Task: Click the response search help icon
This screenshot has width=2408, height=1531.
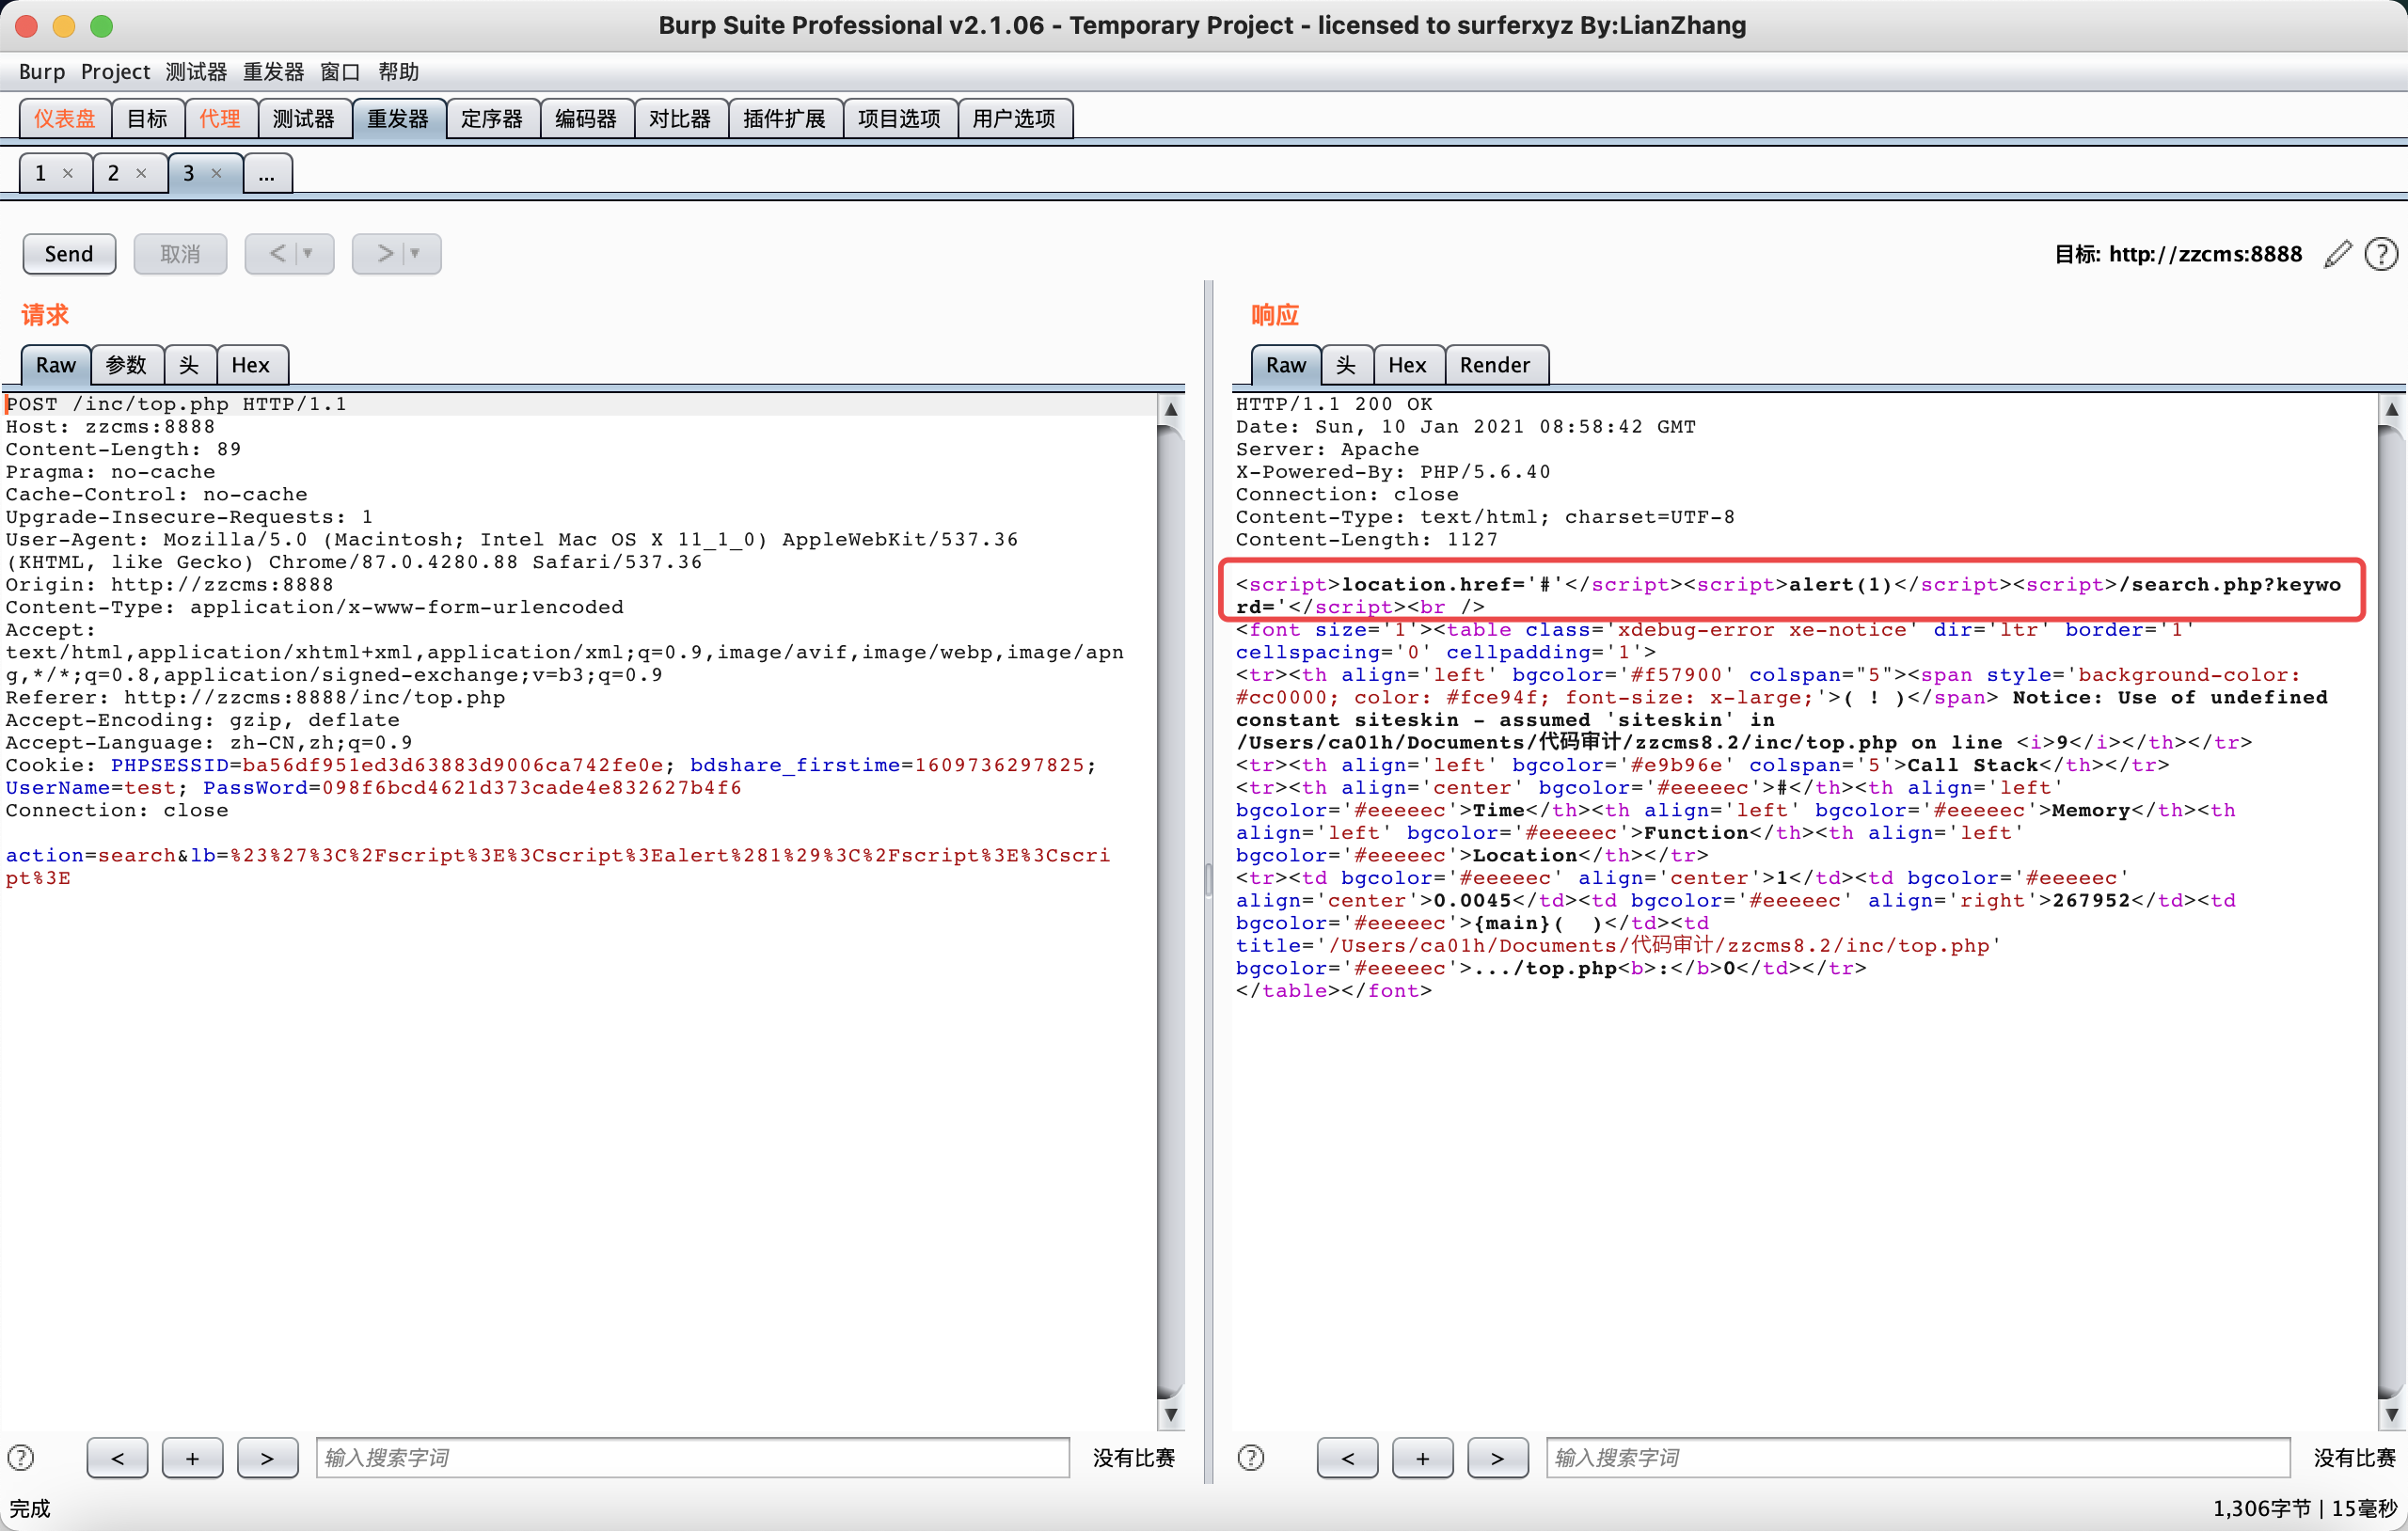Action: pyautogui.click(x=1250, y=1458)
